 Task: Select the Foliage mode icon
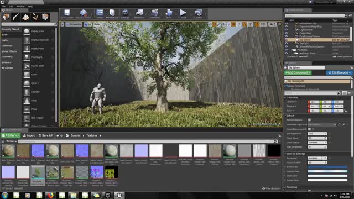[x=35, y=17]
